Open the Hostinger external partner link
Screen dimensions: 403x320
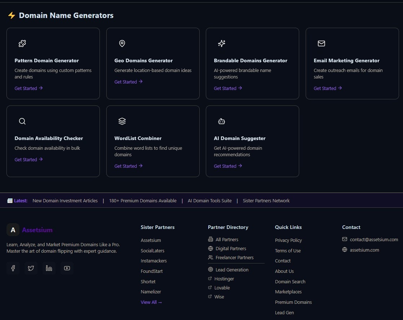point(224,279)
